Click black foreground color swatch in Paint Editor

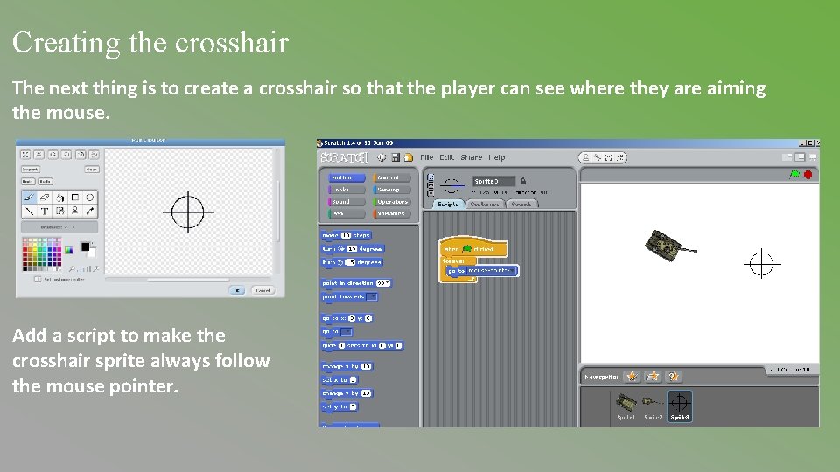pyautogui.click(x=85, y=246)
